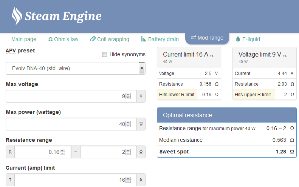Open the APV preset dropdown
Image resolution: width=299 pixels, height=187 pixels.
pyautogui.click(x=142, y=68)
